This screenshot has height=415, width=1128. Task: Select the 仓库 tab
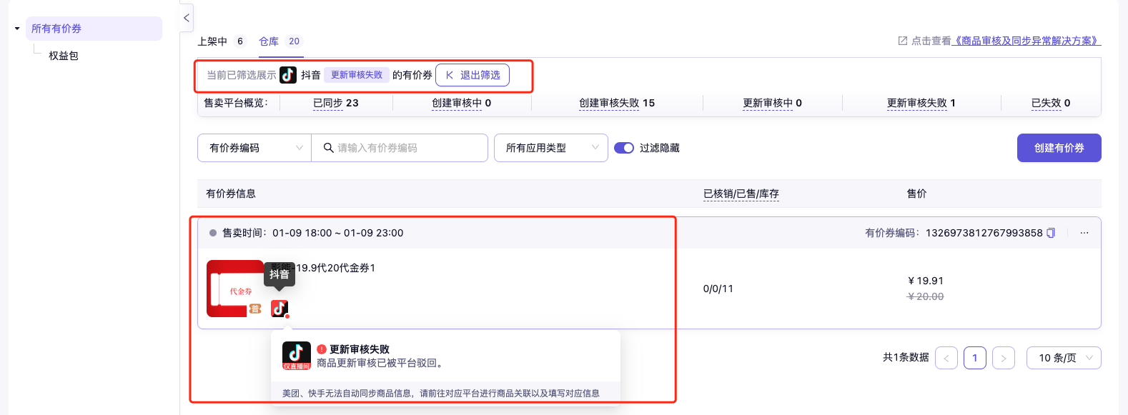tap(269, 41)
